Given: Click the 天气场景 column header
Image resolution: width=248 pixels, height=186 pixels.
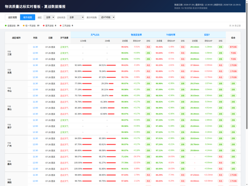Looking at the screenshot, I should 64,38.
